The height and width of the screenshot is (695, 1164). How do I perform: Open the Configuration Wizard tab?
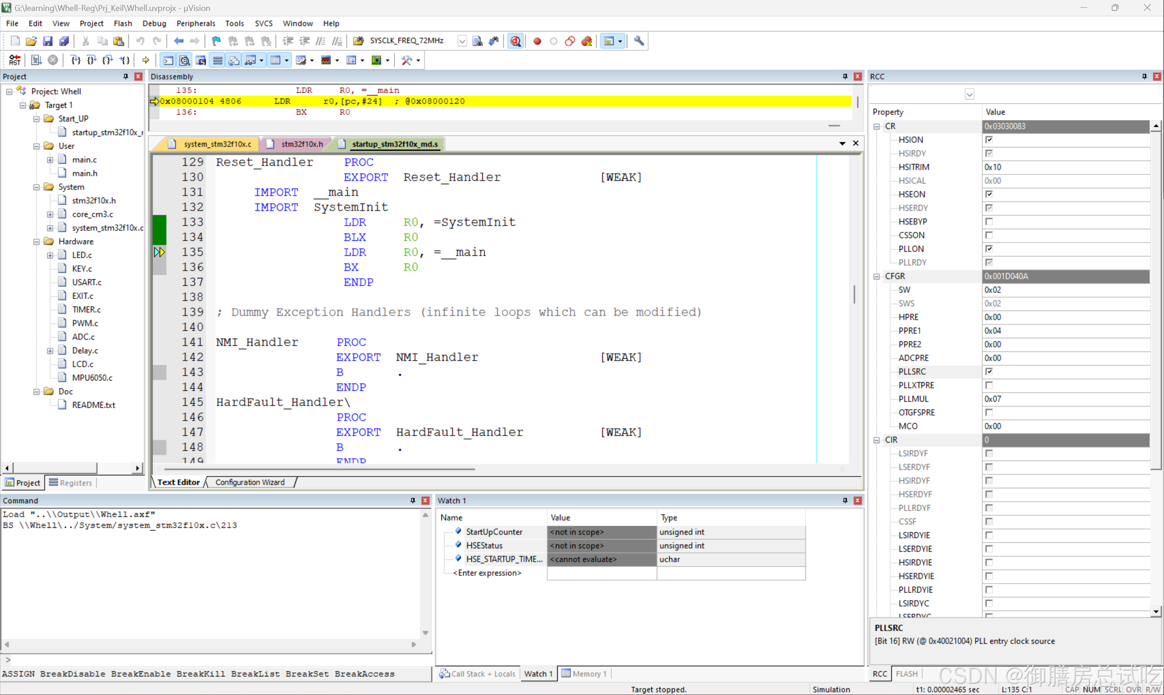(250, 482)
